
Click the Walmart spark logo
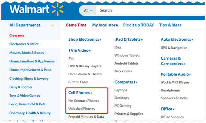[x=58, y=9]
